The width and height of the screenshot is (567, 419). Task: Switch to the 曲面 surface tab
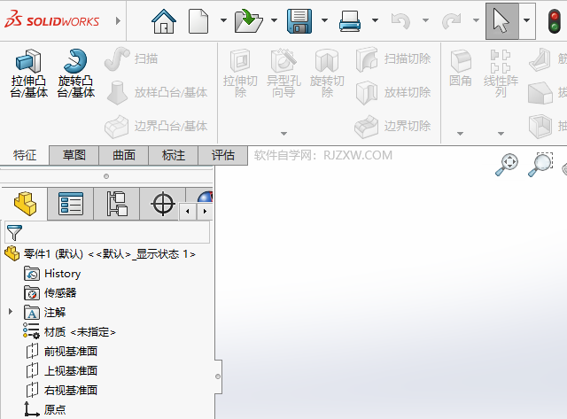tap(124, 155)
